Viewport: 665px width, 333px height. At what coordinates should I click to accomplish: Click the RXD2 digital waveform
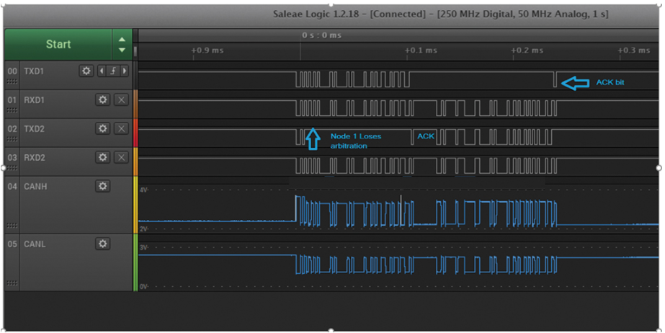click(x=427, y=166)
